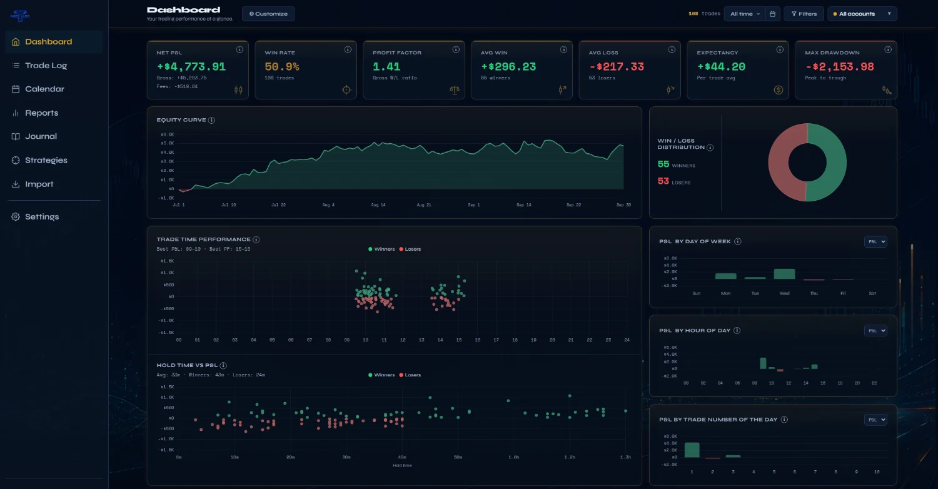
Task: Open the All time date range dropdown
Action: point(744,14)
